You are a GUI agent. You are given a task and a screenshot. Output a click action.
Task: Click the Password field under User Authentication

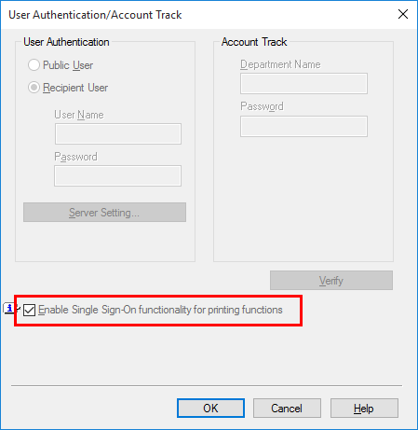coord(117,176)
